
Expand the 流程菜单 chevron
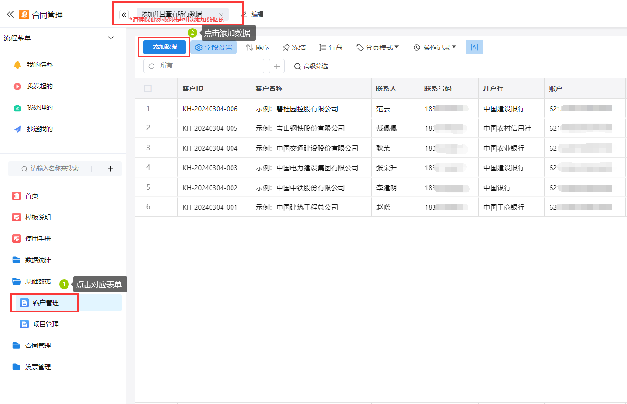click(111, 38)
